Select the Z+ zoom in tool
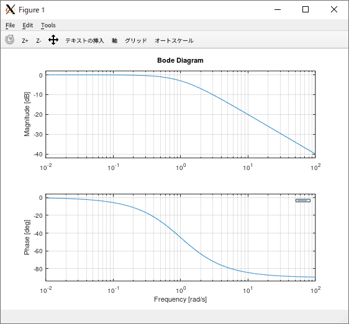This screenshot has width=349, height=324. click(x=25, y=41)
